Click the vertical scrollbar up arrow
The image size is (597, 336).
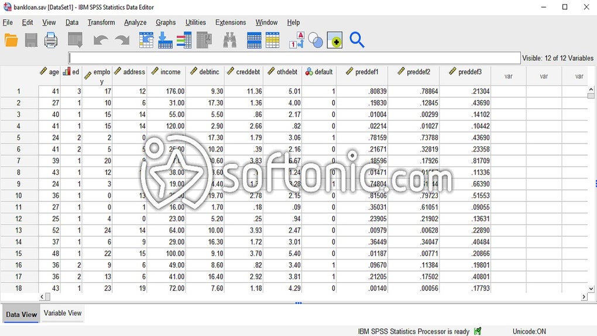click(x=591, y=90)
